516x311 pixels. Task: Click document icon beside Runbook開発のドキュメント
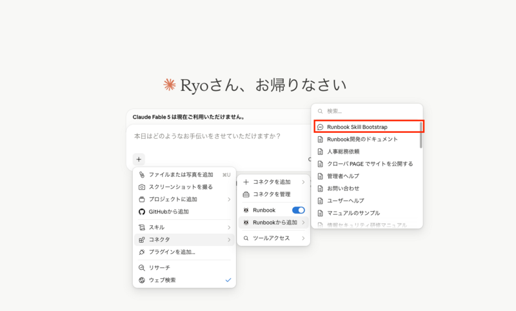[x=320, y=139]
